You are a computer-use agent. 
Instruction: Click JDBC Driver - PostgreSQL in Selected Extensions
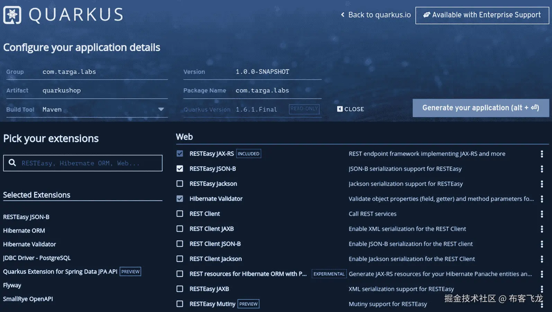pos(37,258)
